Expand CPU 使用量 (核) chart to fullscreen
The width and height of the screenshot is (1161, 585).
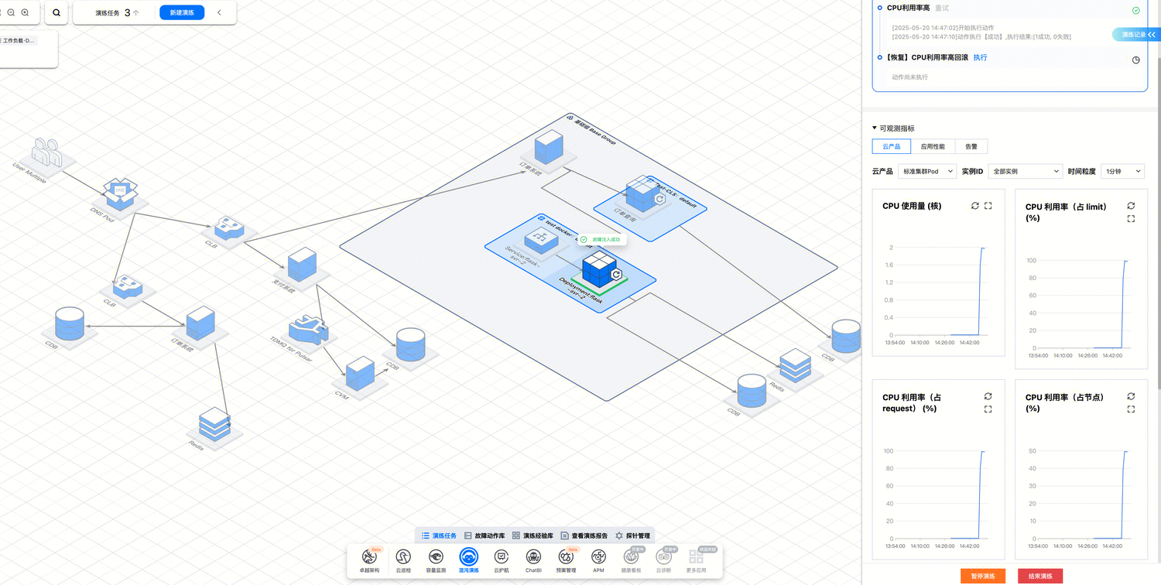pos(988,206)
